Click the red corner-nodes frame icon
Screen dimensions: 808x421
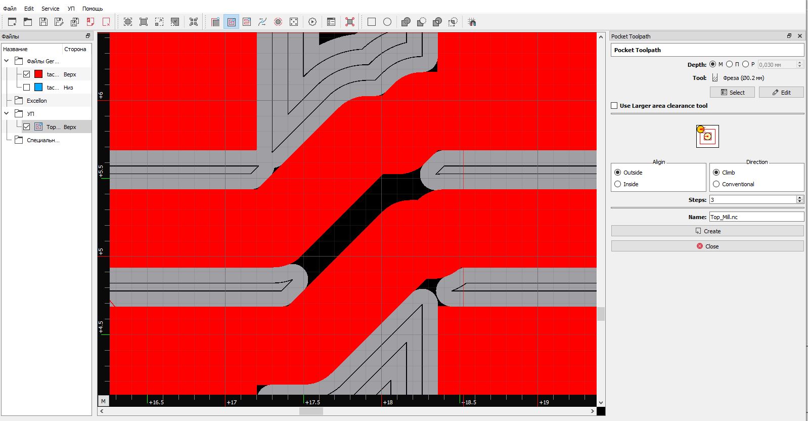tap(350, 22)
